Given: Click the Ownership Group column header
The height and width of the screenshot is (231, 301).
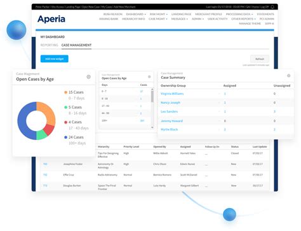Looking at the screenshot, I should coord(173,86).
